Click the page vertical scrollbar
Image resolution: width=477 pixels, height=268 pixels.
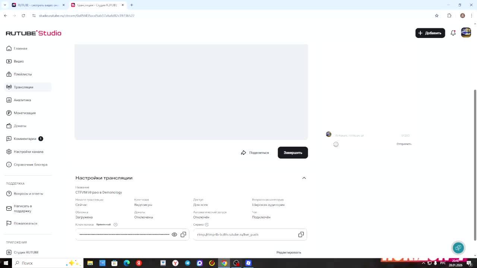475,165
